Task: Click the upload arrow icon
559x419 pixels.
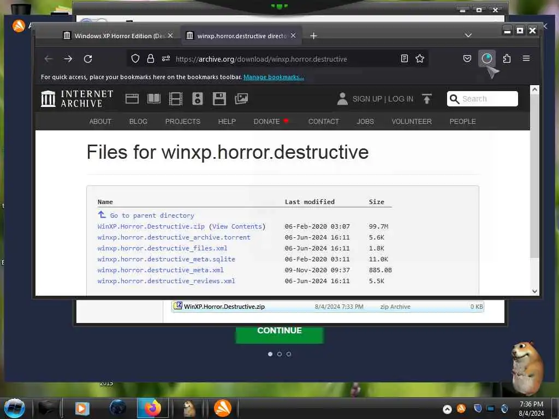Action: 427,99
